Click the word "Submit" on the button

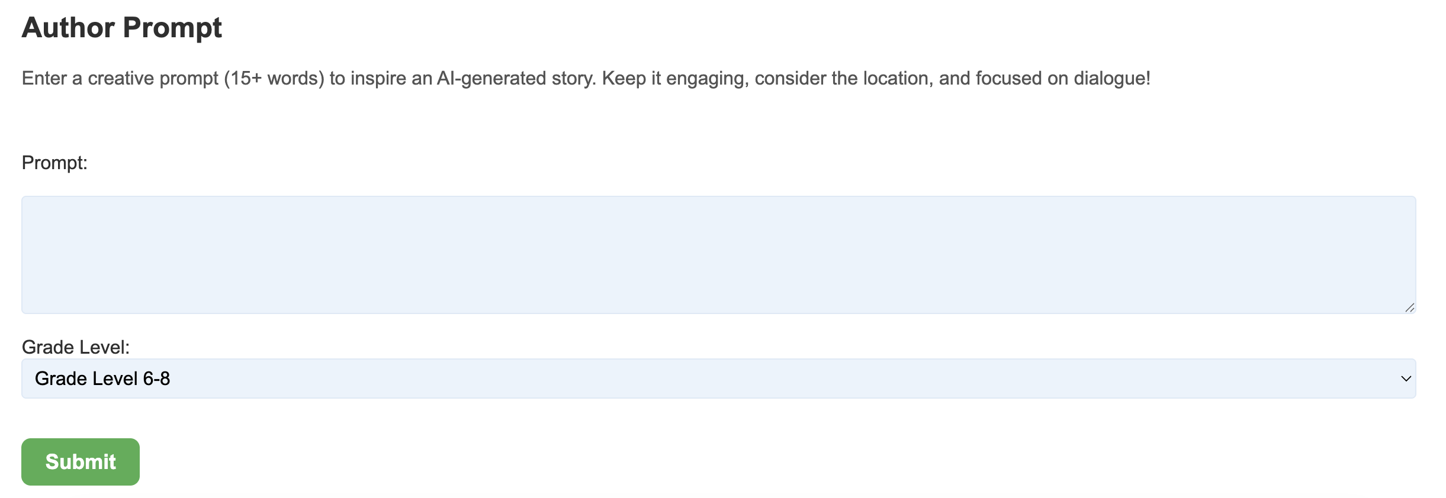point(81,462)
